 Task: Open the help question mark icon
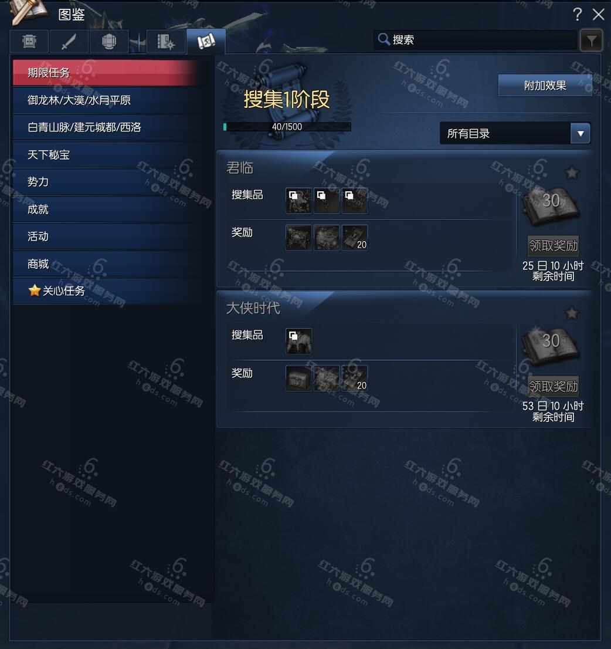[578, 15]
